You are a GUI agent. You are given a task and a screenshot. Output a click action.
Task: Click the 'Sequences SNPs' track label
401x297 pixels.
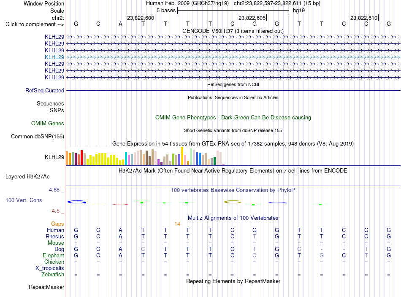click(50, 107)
